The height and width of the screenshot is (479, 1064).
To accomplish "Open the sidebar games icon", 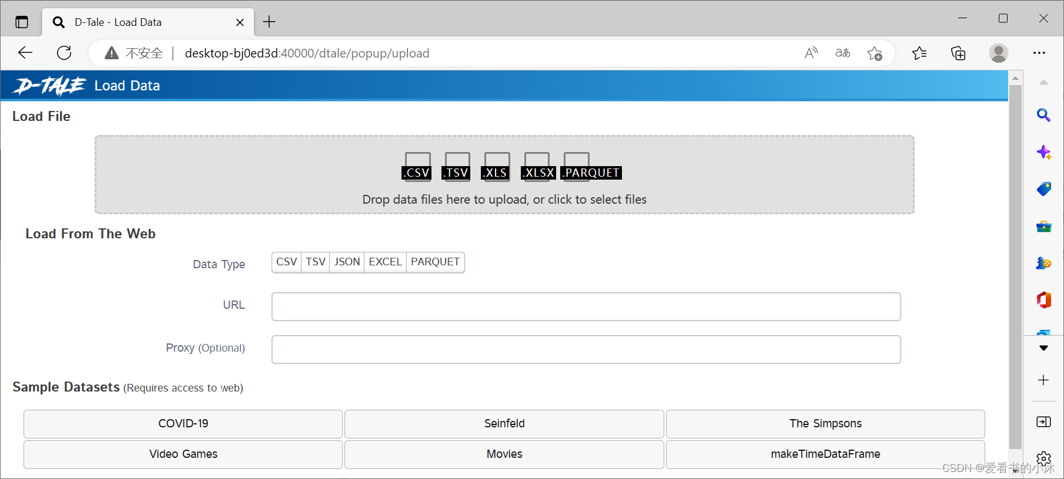I will point(1043,263).
